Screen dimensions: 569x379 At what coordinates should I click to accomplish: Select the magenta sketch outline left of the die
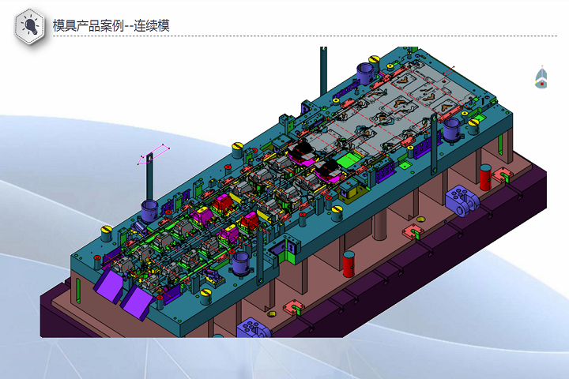tap(153, 155)
